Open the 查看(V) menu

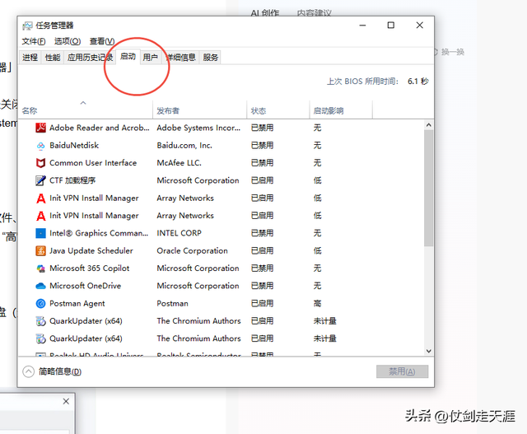[102, 41]
